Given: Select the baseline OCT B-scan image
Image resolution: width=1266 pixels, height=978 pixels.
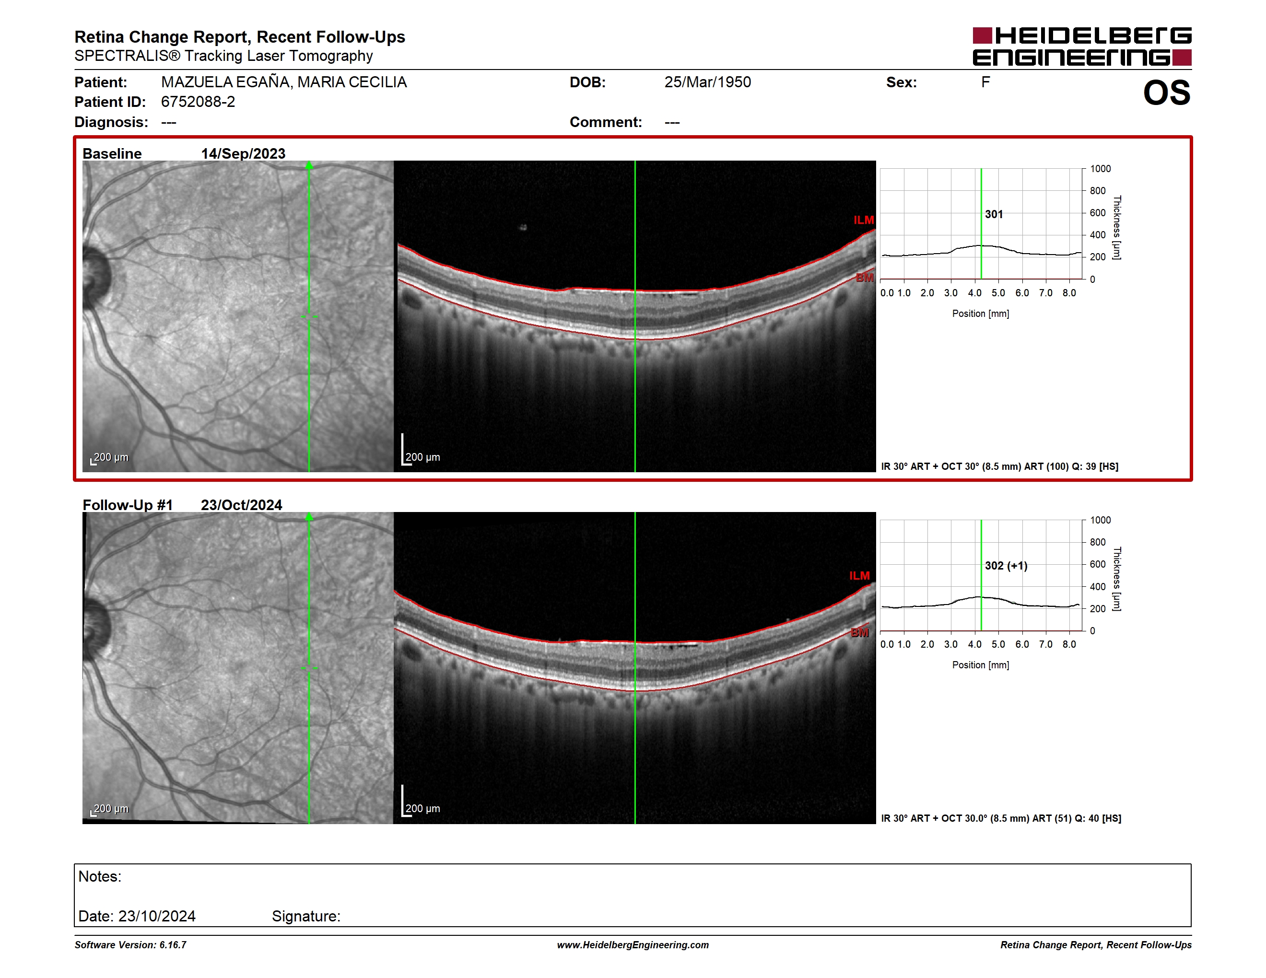Looking at the screenshot, I should 635,316.
